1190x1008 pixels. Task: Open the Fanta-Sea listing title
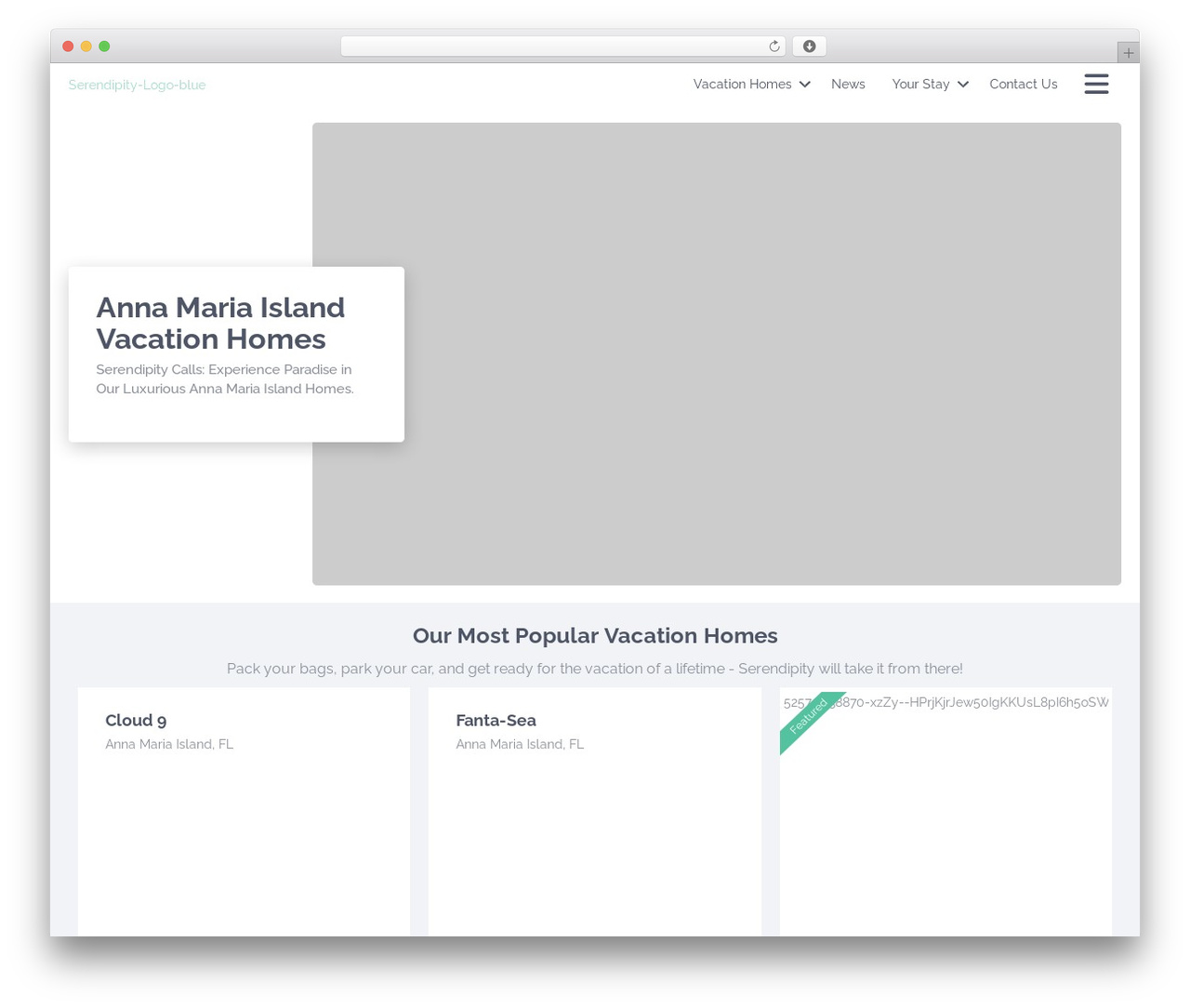[496, 720]
